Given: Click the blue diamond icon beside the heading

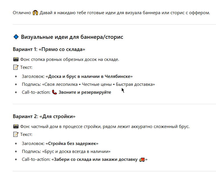Looking at the screenshot, I should coord(16,37).
